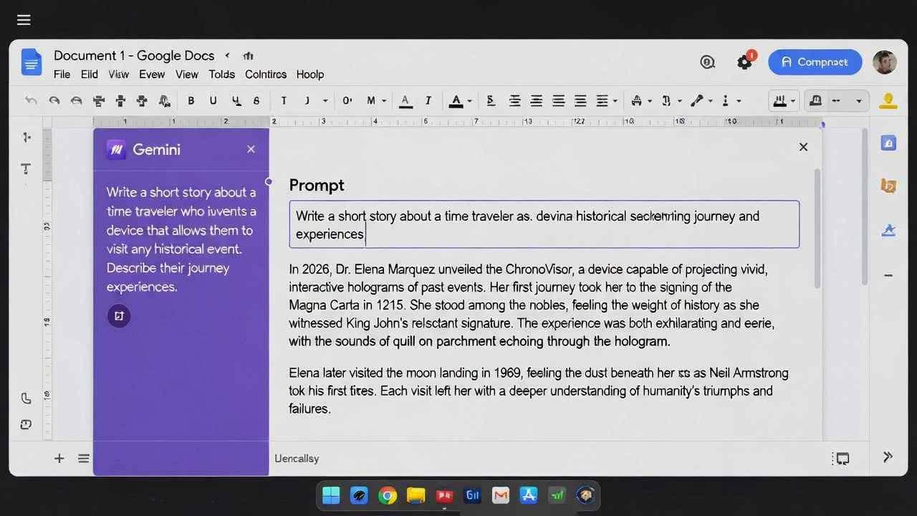Select center alignment
This screenshot has width=917, height=516.
(537, 100)
